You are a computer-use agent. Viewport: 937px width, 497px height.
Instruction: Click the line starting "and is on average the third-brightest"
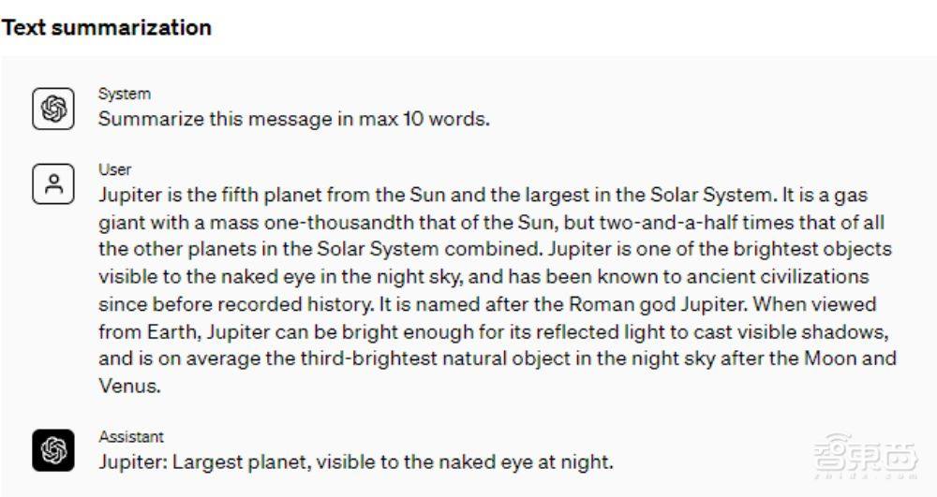tap(497, 358)
